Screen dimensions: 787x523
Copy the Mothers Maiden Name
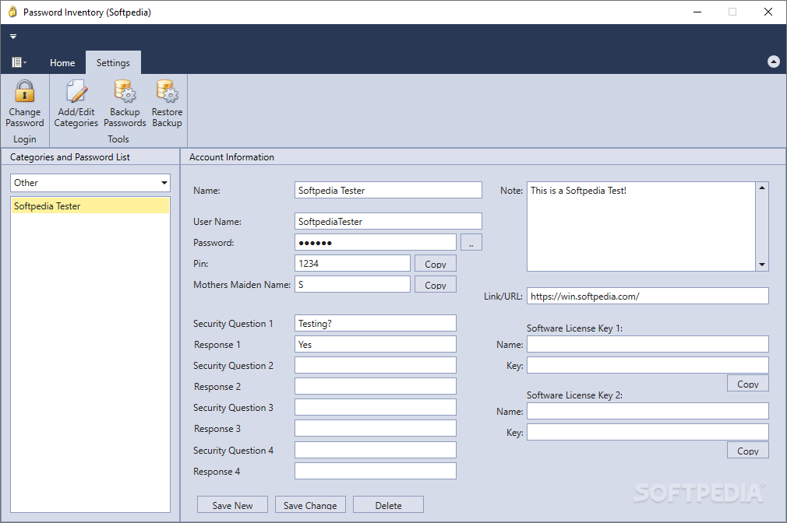click(x=435, y=284)
